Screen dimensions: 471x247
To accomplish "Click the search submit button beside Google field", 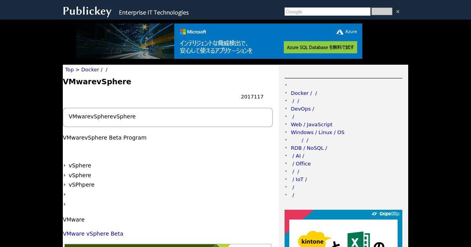I will (382, 12).
